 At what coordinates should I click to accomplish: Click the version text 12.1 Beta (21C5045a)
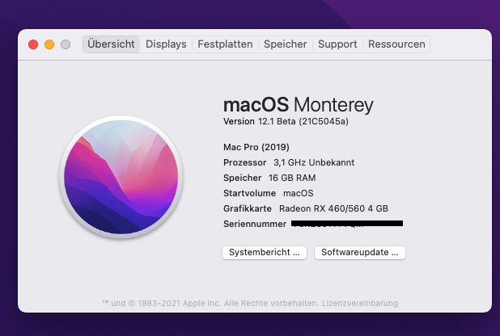[303, 121]
